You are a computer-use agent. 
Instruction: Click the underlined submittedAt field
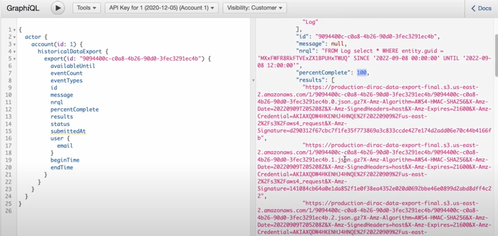click(x=68, y=131)
